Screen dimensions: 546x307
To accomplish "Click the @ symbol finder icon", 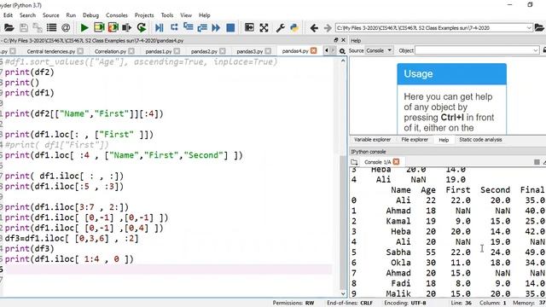I will 66,28.
